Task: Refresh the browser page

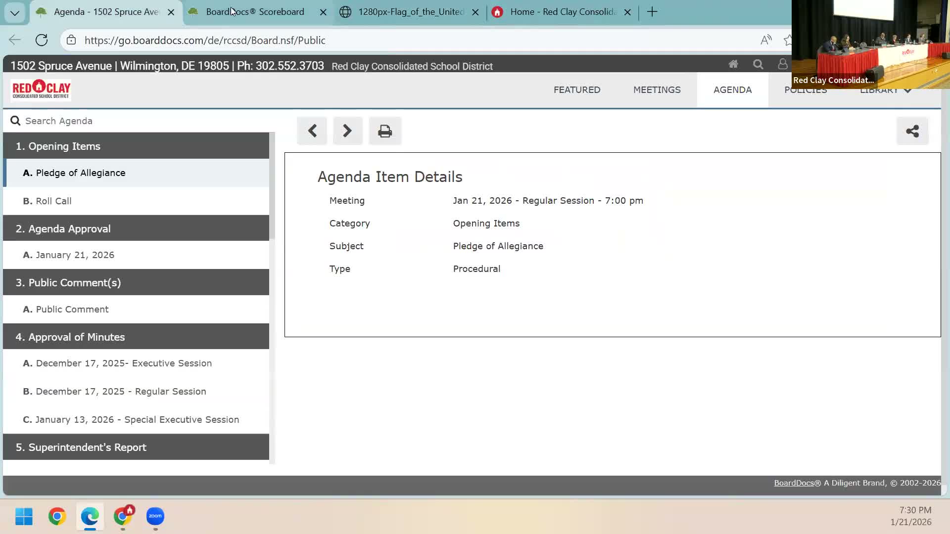Action: 42,40
